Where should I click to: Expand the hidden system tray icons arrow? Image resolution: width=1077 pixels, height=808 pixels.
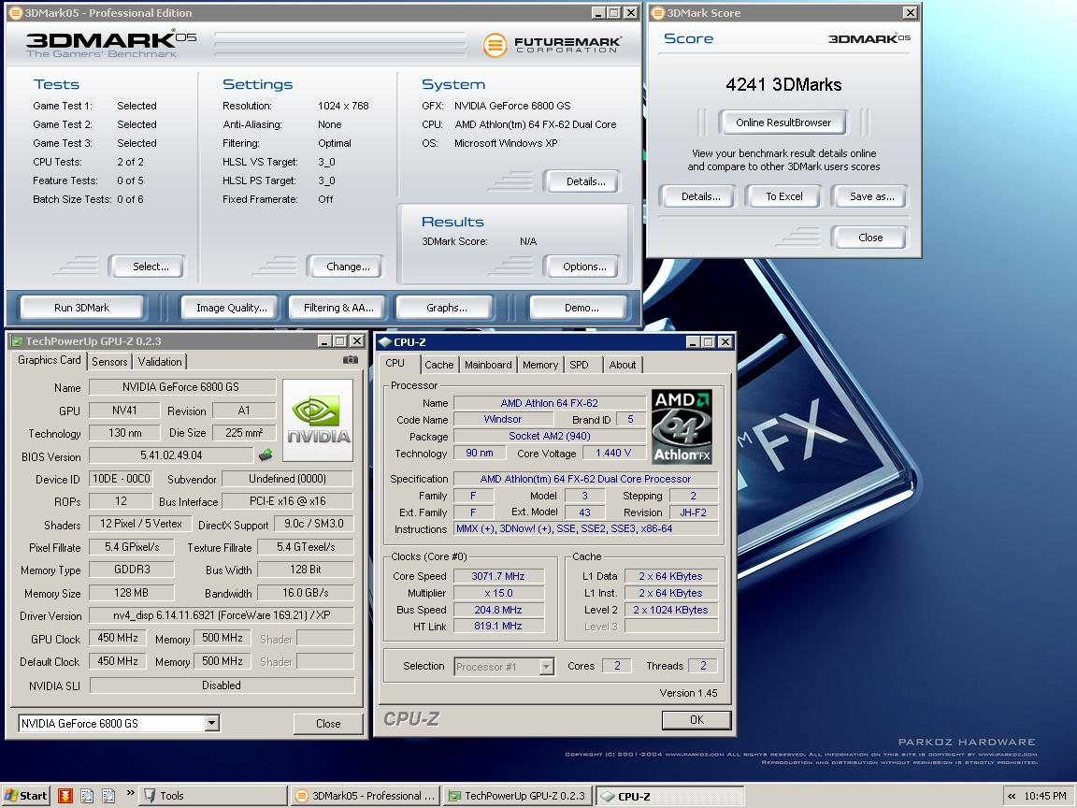click(1011, 797)
